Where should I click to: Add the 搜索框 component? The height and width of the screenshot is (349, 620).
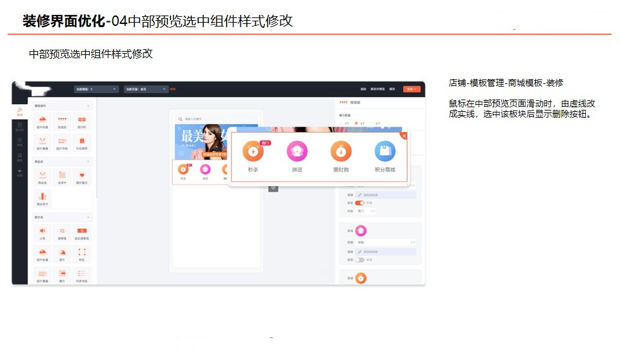(62, 233)
